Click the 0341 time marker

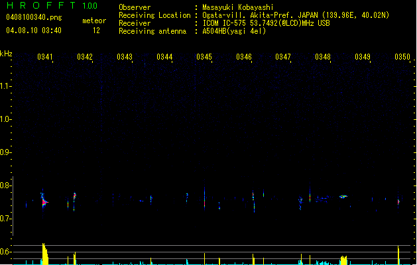pyautogui.click(x=44, y=57)
